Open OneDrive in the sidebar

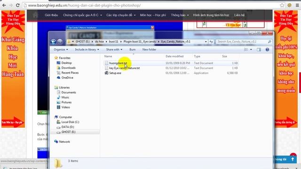tap(67, 78)
